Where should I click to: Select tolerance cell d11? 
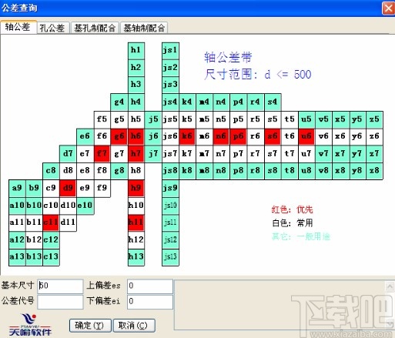(x=69, y=223)
